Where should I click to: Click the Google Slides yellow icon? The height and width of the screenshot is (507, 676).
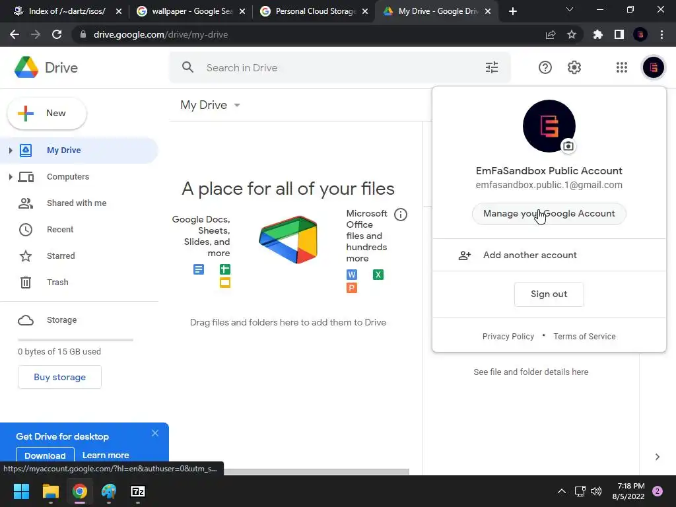[x=224, y=283]
